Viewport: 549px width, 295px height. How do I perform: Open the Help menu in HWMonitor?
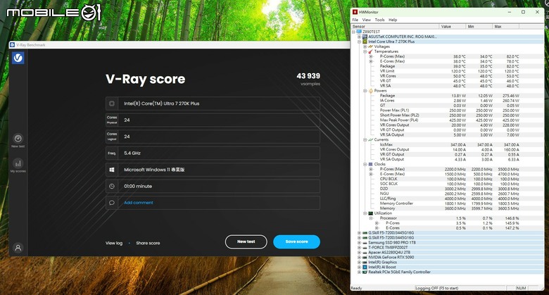393,20
